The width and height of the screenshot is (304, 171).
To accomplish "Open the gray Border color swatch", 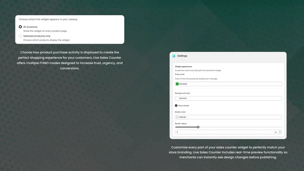I will 177,117.
